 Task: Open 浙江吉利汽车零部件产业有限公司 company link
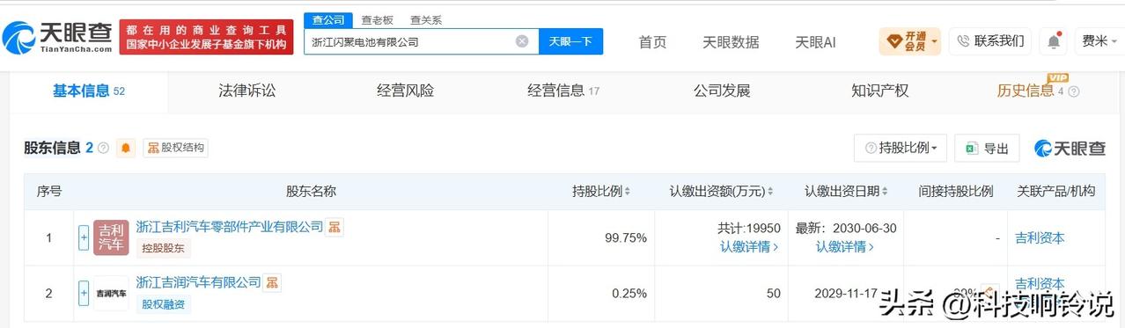pos(230,227)
